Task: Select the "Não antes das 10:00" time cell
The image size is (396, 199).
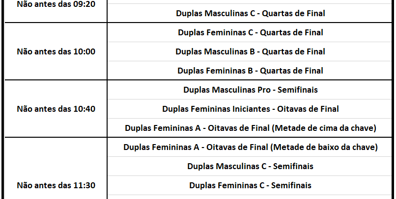Action: pyautogui.click(x=56, y=51)
